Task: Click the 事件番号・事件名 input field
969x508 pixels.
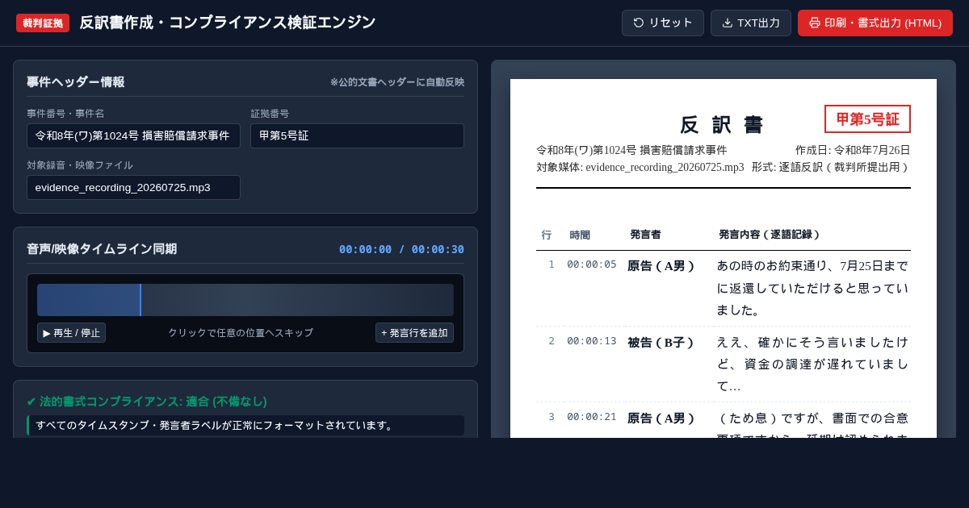Action: point(133,135)
